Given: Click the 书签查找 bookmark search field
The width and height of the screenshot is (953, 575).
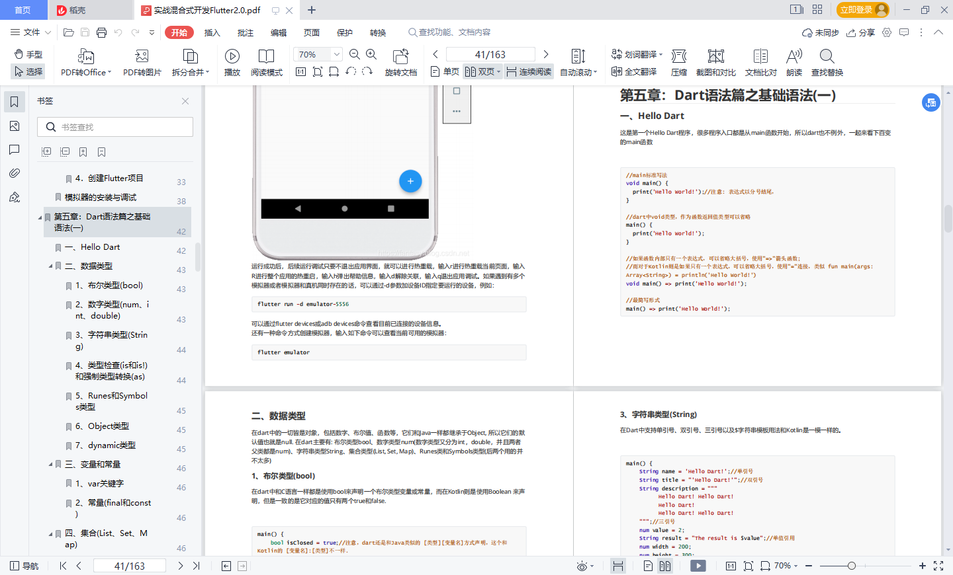Looking at the screenshot, I should (x=115, y=127).
